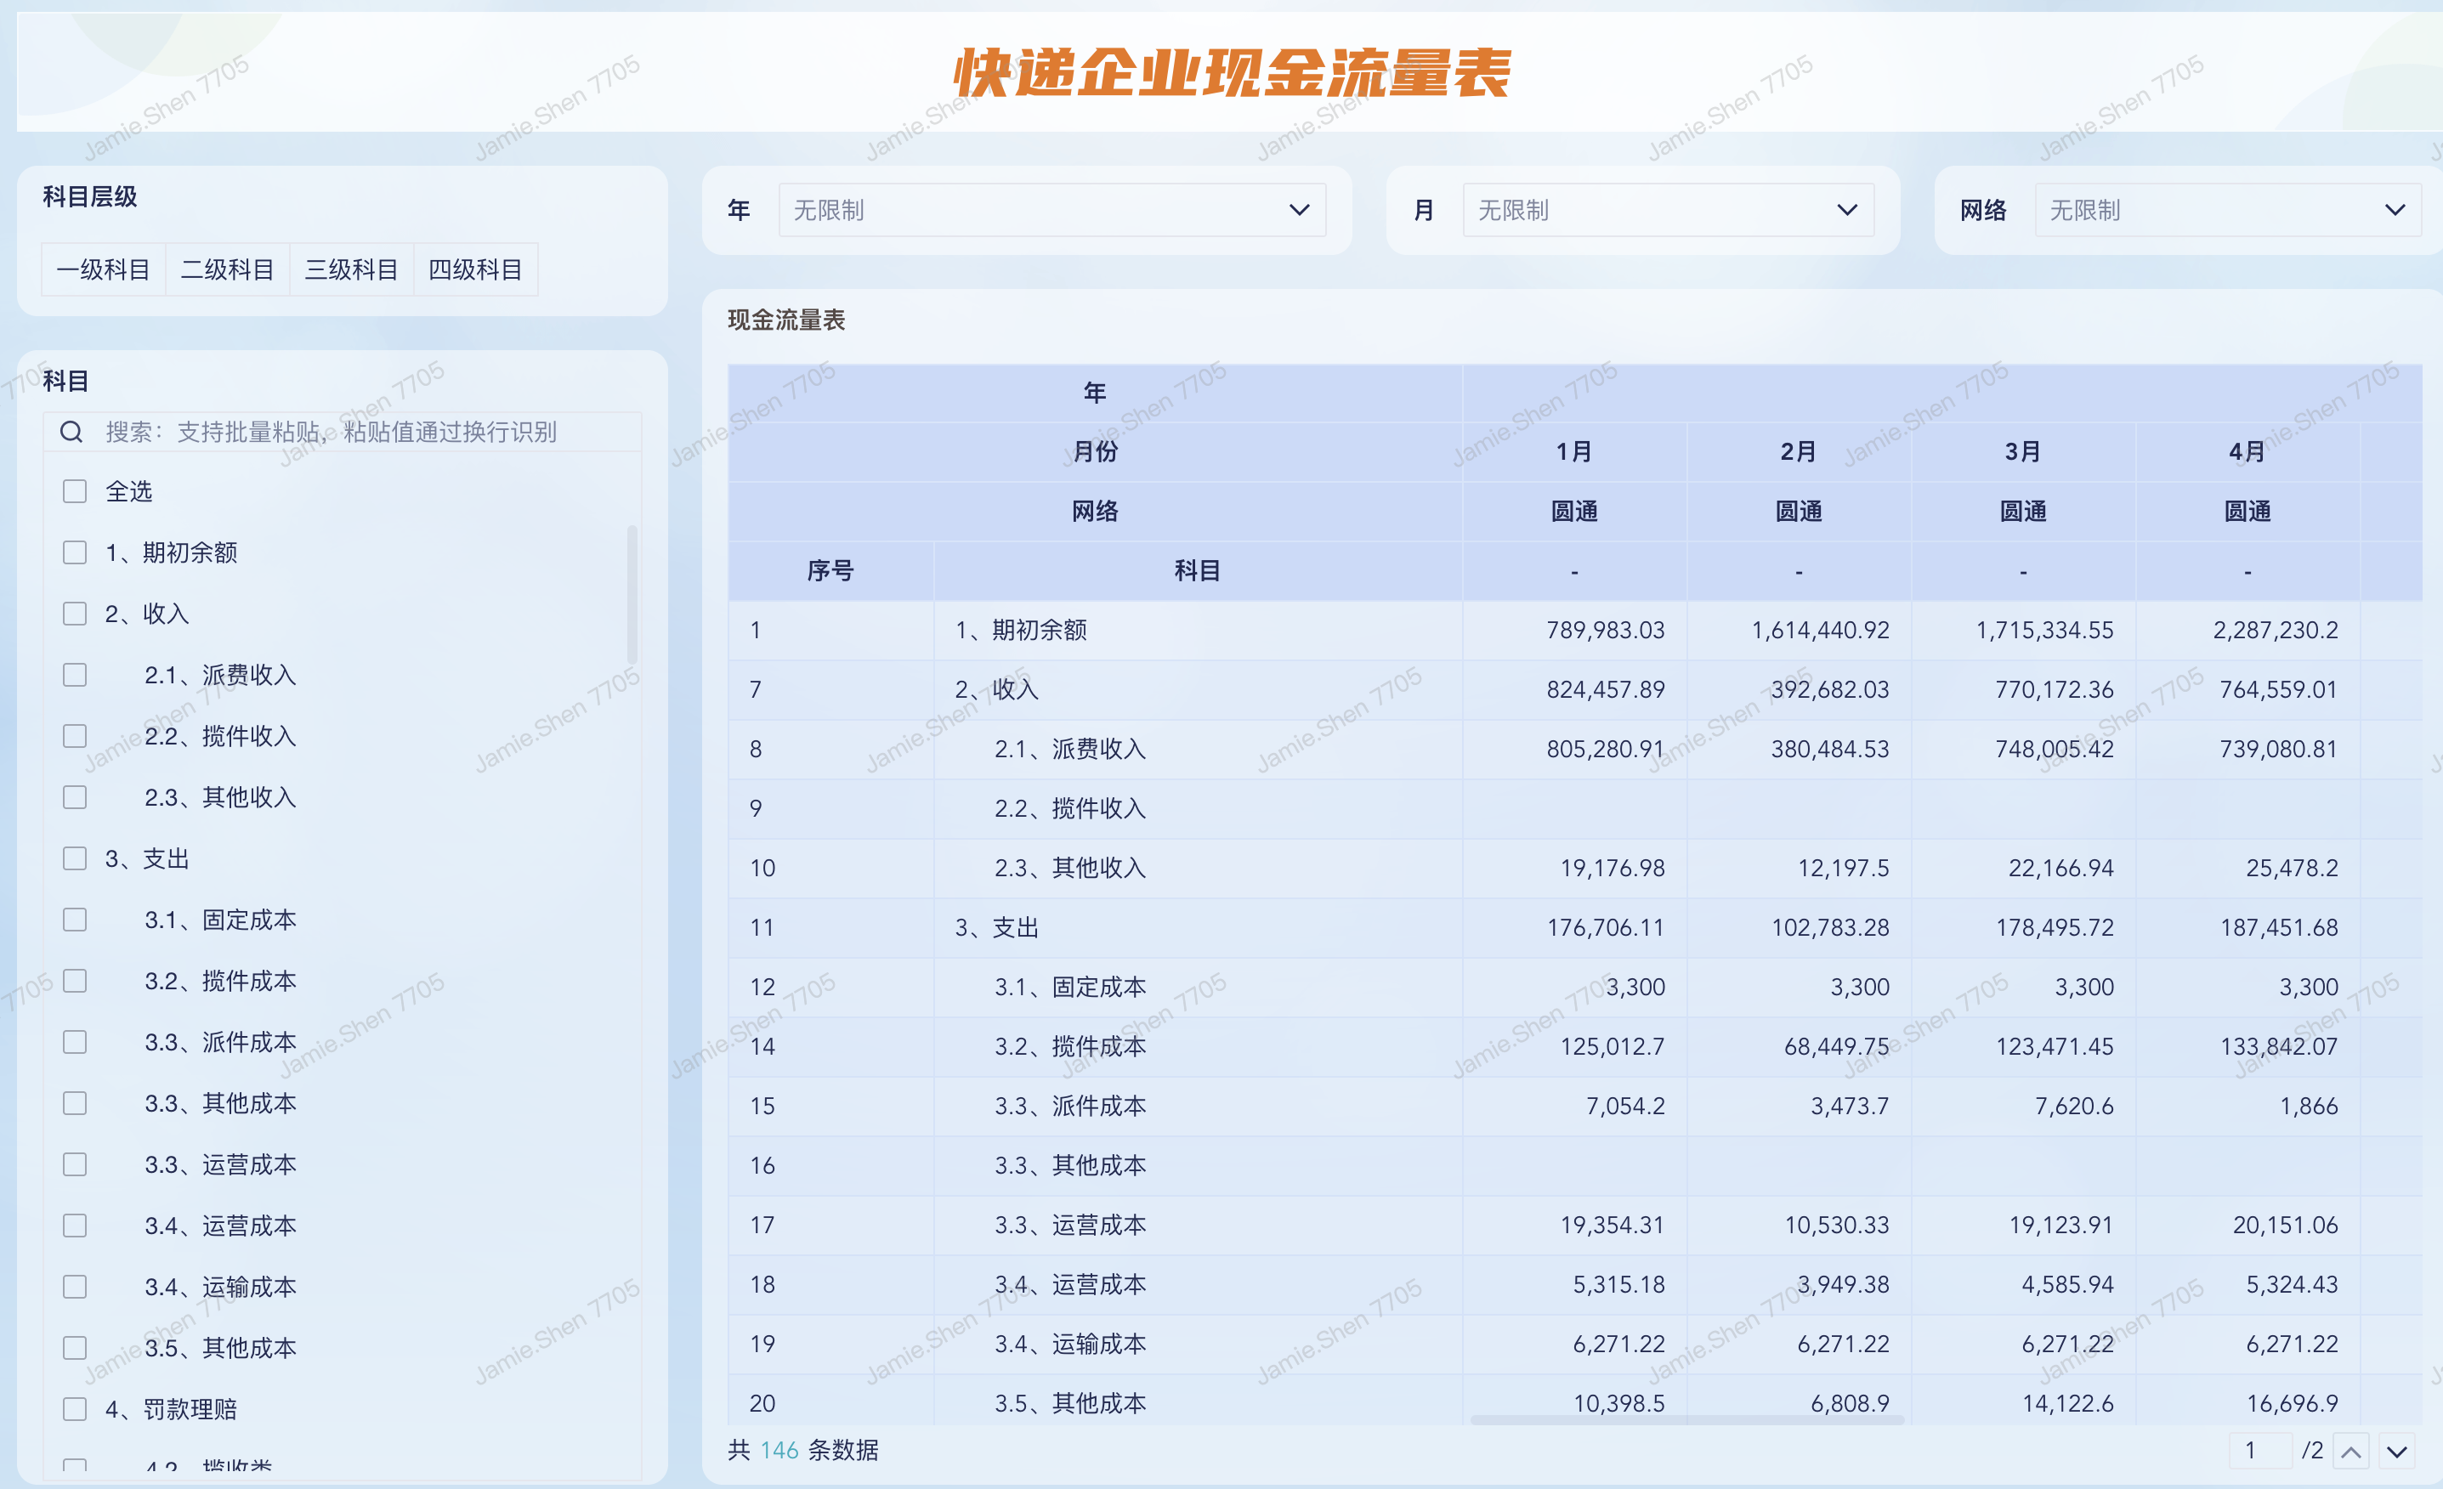This screenshot has width=2443, height=1489.
Task: Switch to the 一级科目 level
Action: click(x=102, y=269)
